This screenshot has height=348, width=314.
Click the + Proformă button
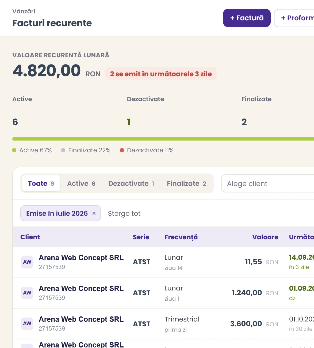click(x=294, y=18)
